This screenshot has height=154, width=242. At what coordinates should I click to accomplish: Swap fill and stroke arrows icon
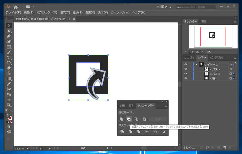click(x=11, y=110)
